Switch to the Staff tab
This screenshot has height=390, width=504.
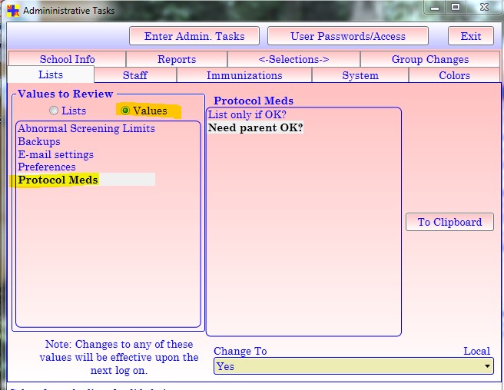(x=135, y=75)
